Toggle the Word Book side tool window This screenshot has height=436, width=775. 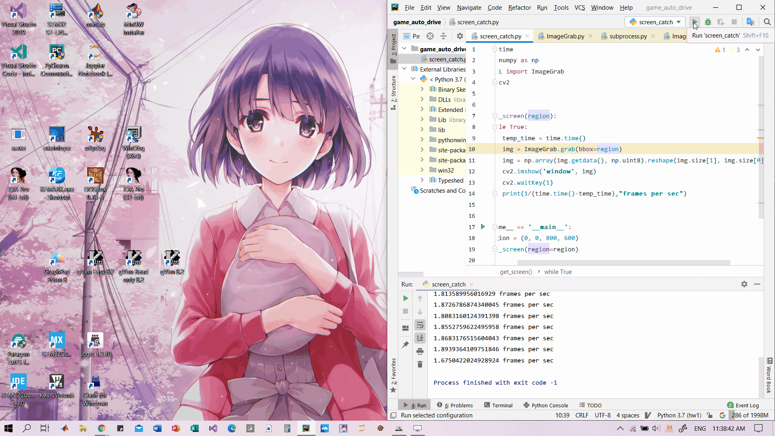[x=769, y=376]
